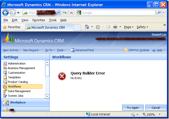This screenshot has height=119, width=169.
Task: Click the Local intranet zone indicator
Action: click(x=98, y=114)
